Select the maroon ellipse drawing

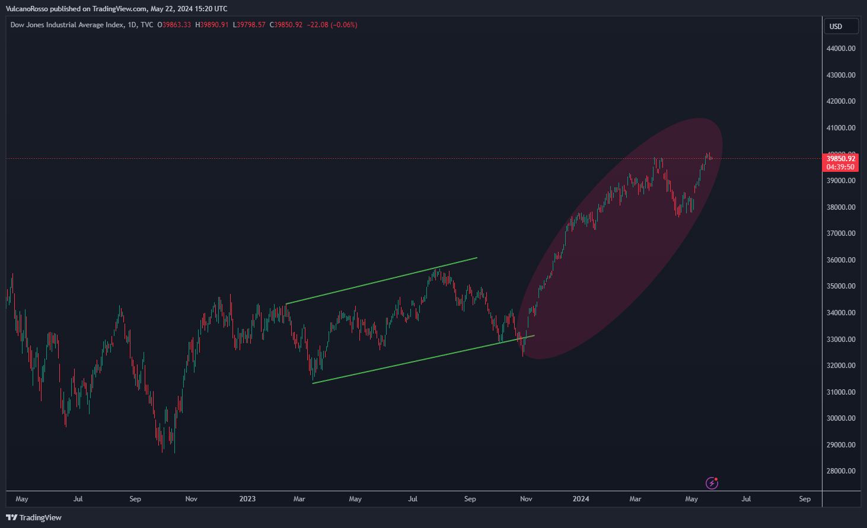coord(620,239)
